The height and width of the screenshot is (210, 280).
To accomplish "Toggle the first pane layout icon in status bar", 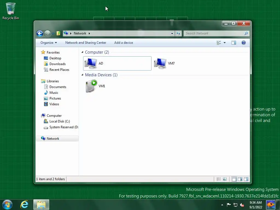I will coord(234,179).
